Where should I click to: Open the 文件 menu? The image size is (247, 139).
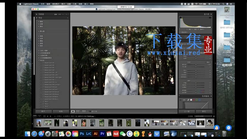[42, 4]
